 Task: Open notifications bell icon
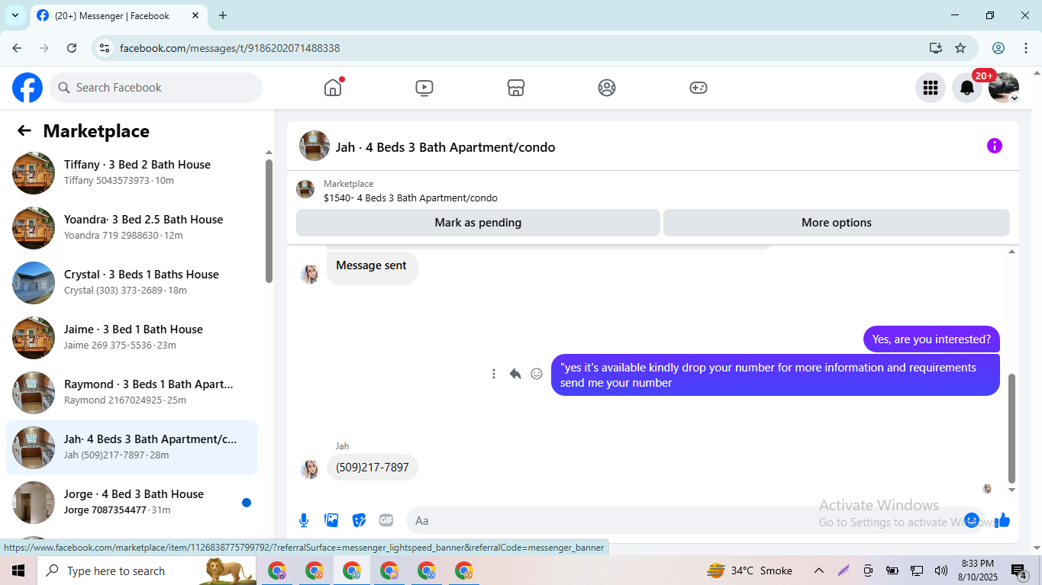967,88
